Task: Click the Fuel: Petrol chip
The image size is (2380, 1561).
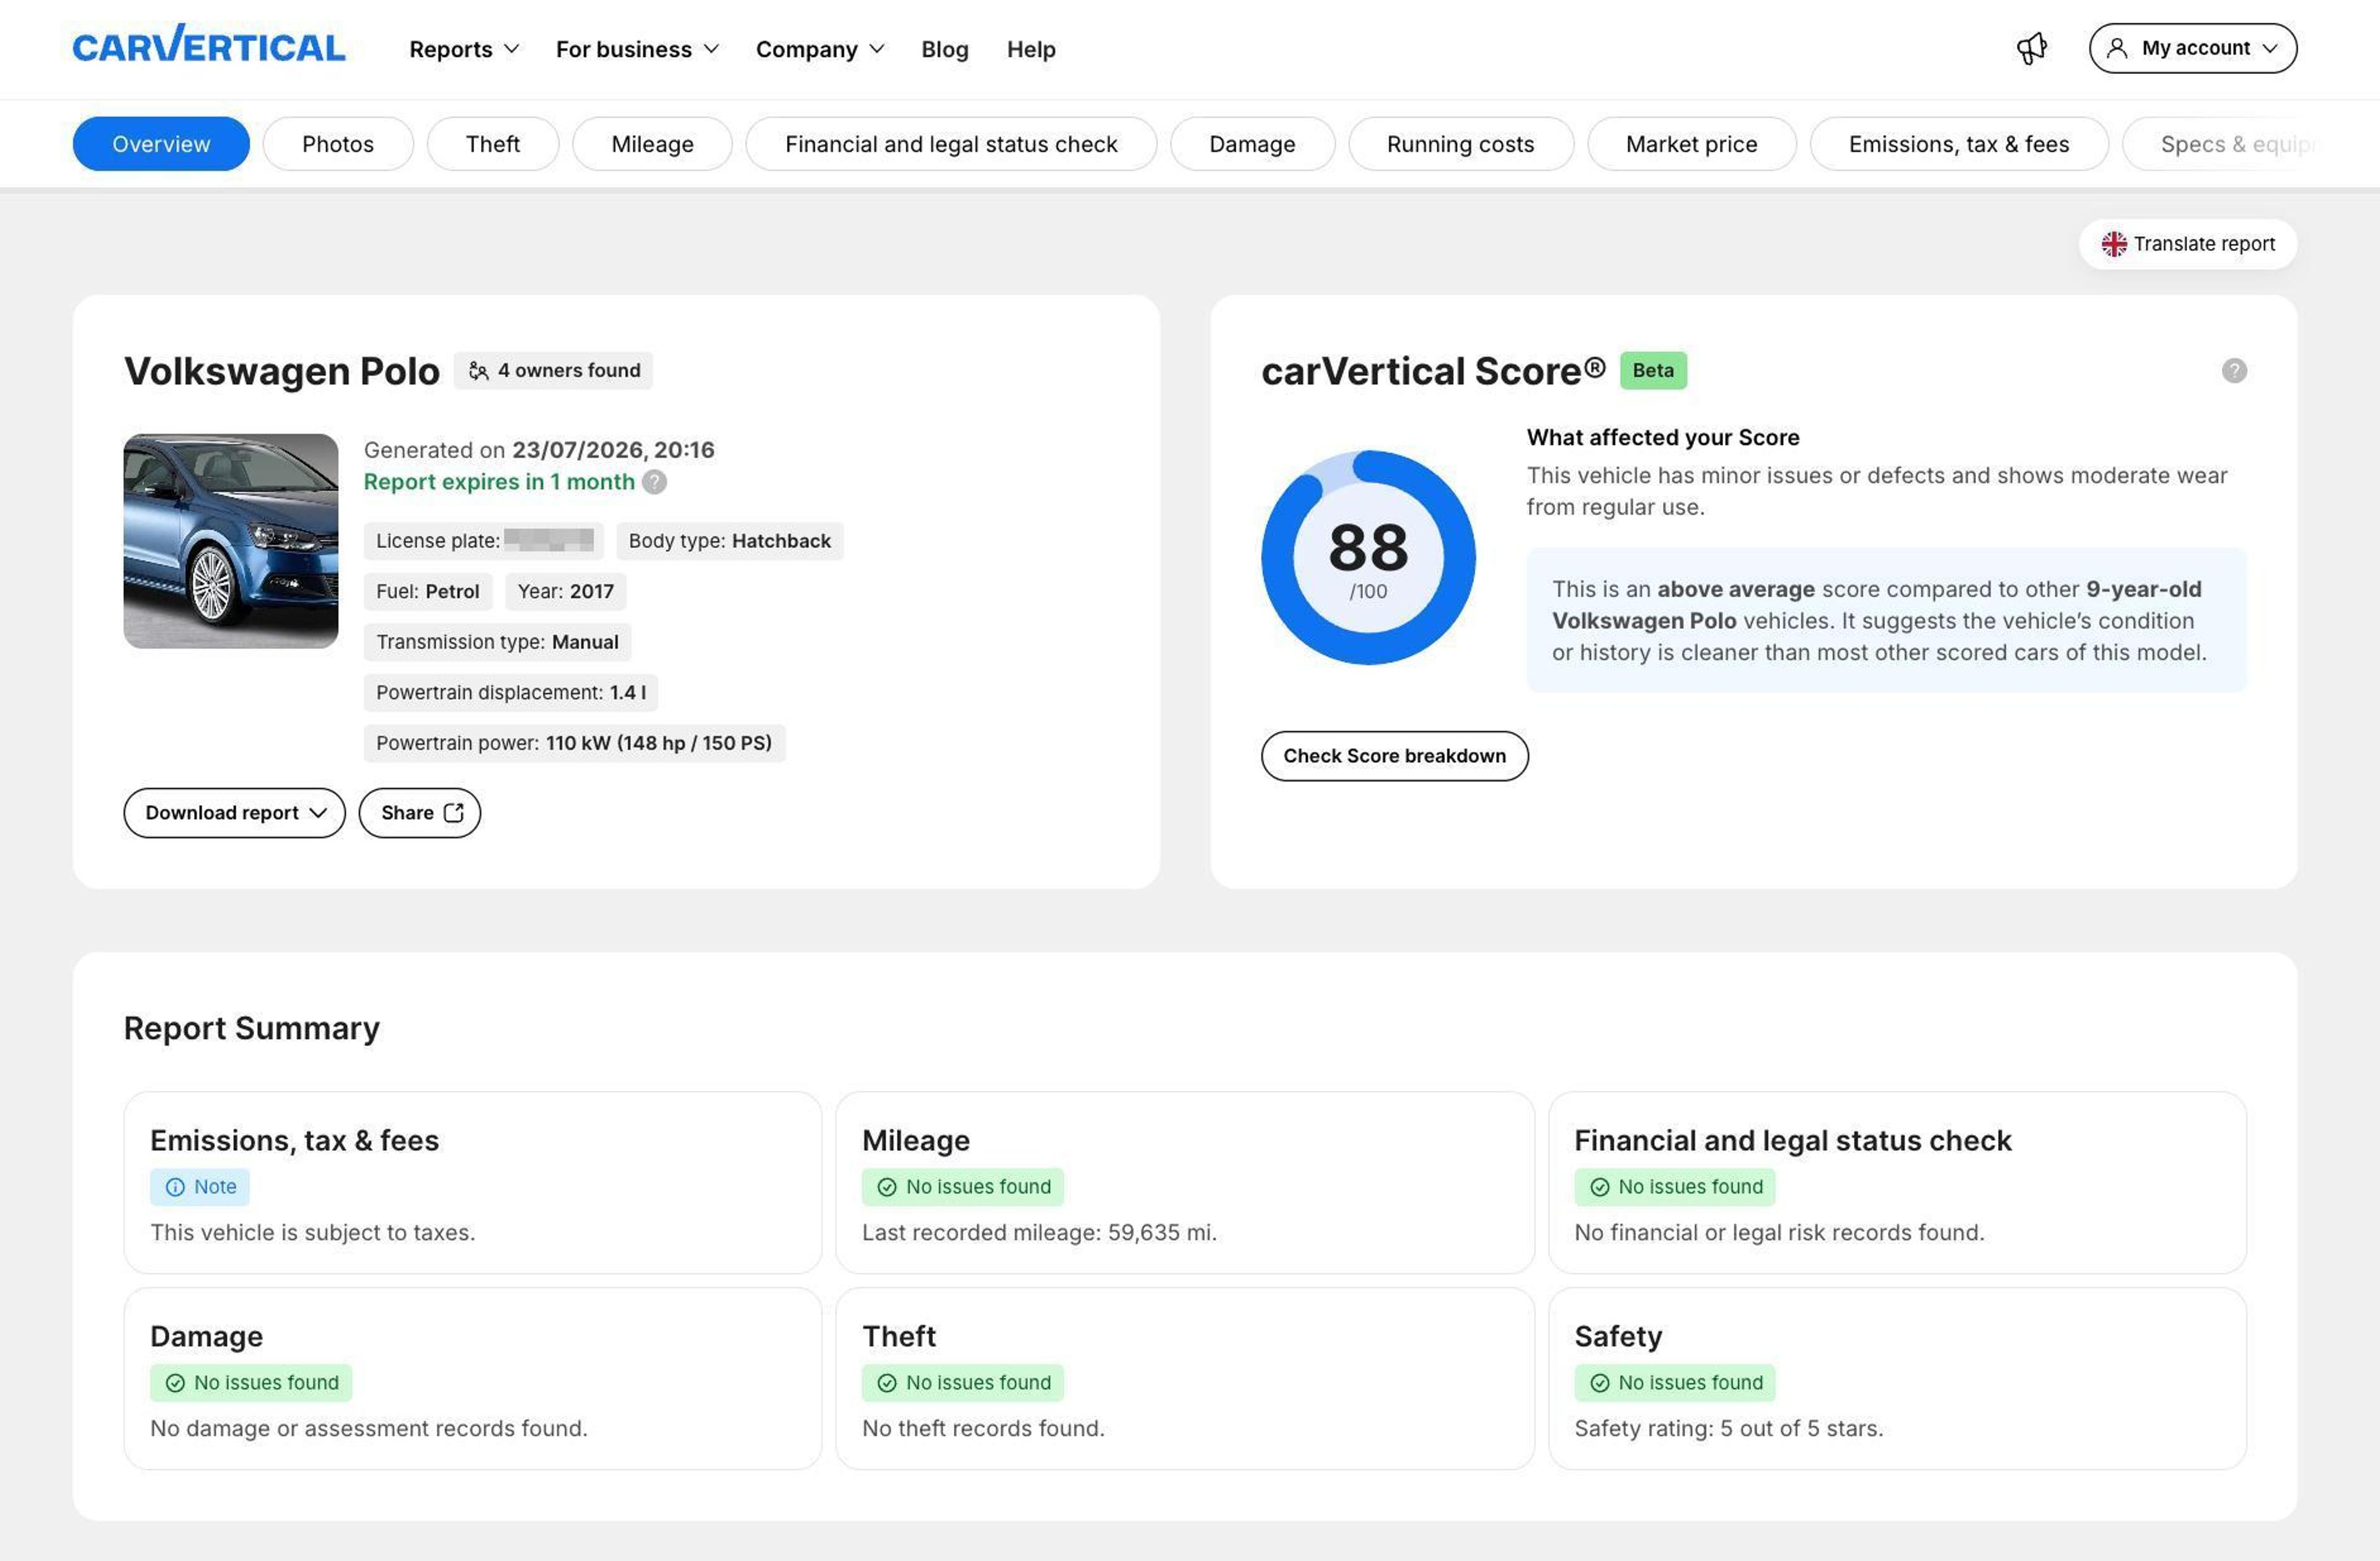Action: pyautogui.click(x=428, y=592)
